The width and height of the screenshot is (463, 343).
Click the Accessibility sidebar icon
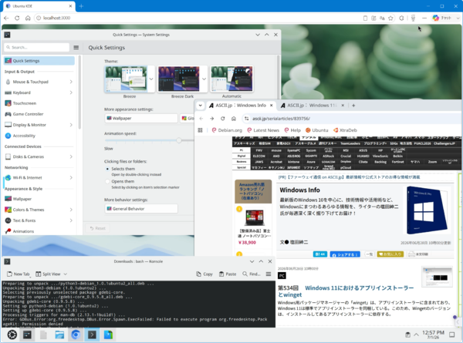click(x=8, y=136)
